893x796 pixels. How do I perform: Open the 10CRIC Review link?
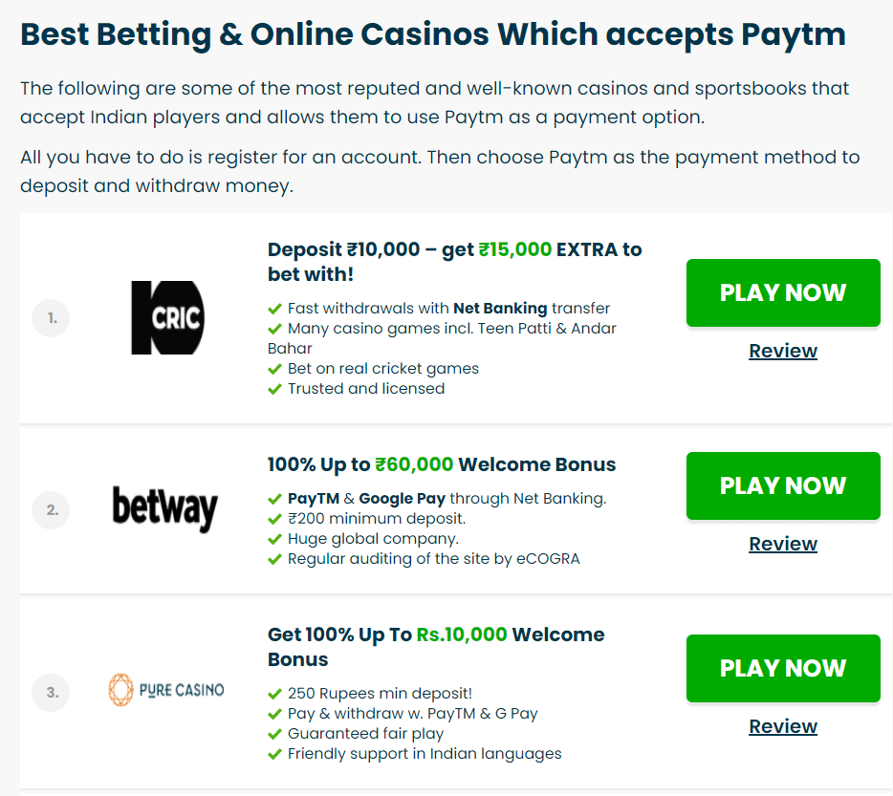783,351
